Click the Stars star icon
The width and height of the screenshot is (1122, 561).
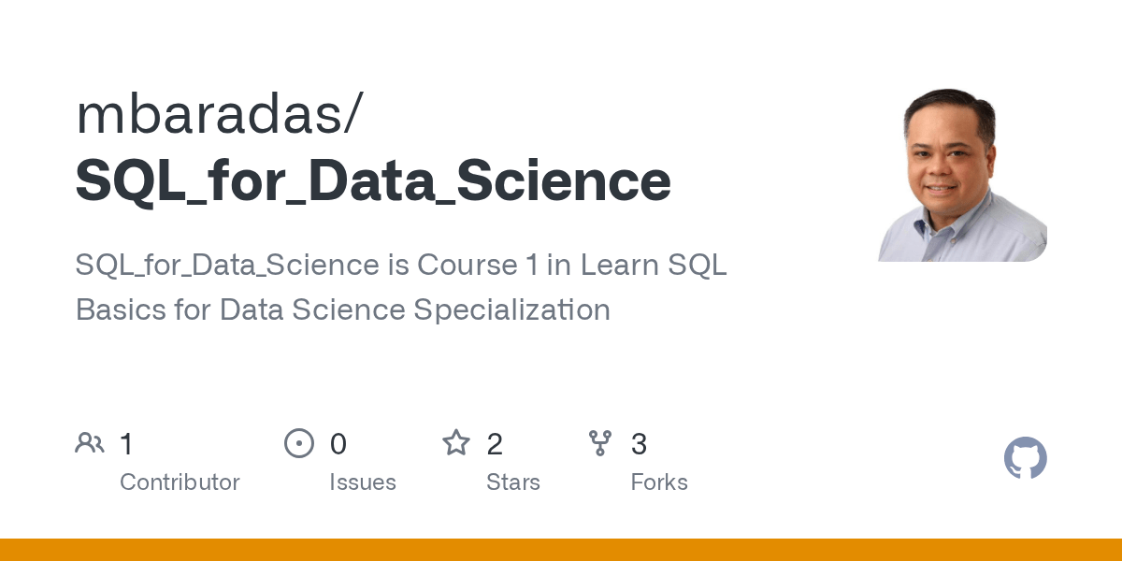tap(456, 443)
